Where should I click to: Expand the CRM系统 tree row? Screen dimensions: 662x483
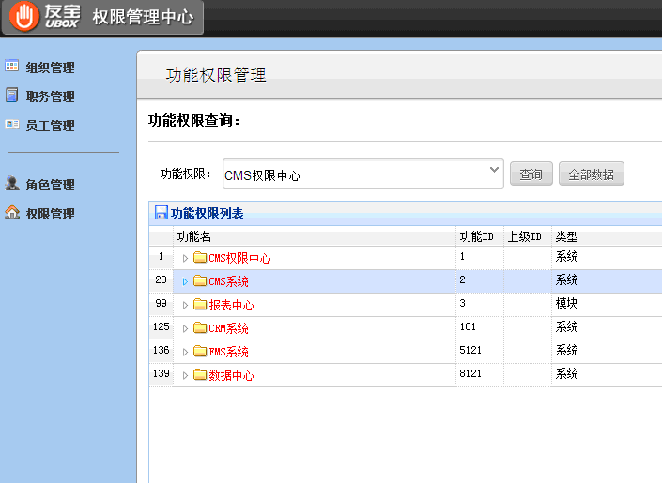pyautogui.click(x=185, y=328)
